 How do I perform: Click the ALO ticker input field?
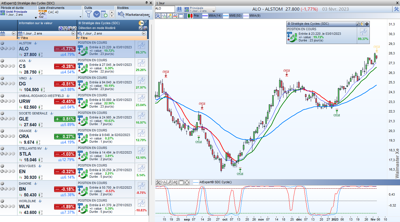[x=165, y=9]
